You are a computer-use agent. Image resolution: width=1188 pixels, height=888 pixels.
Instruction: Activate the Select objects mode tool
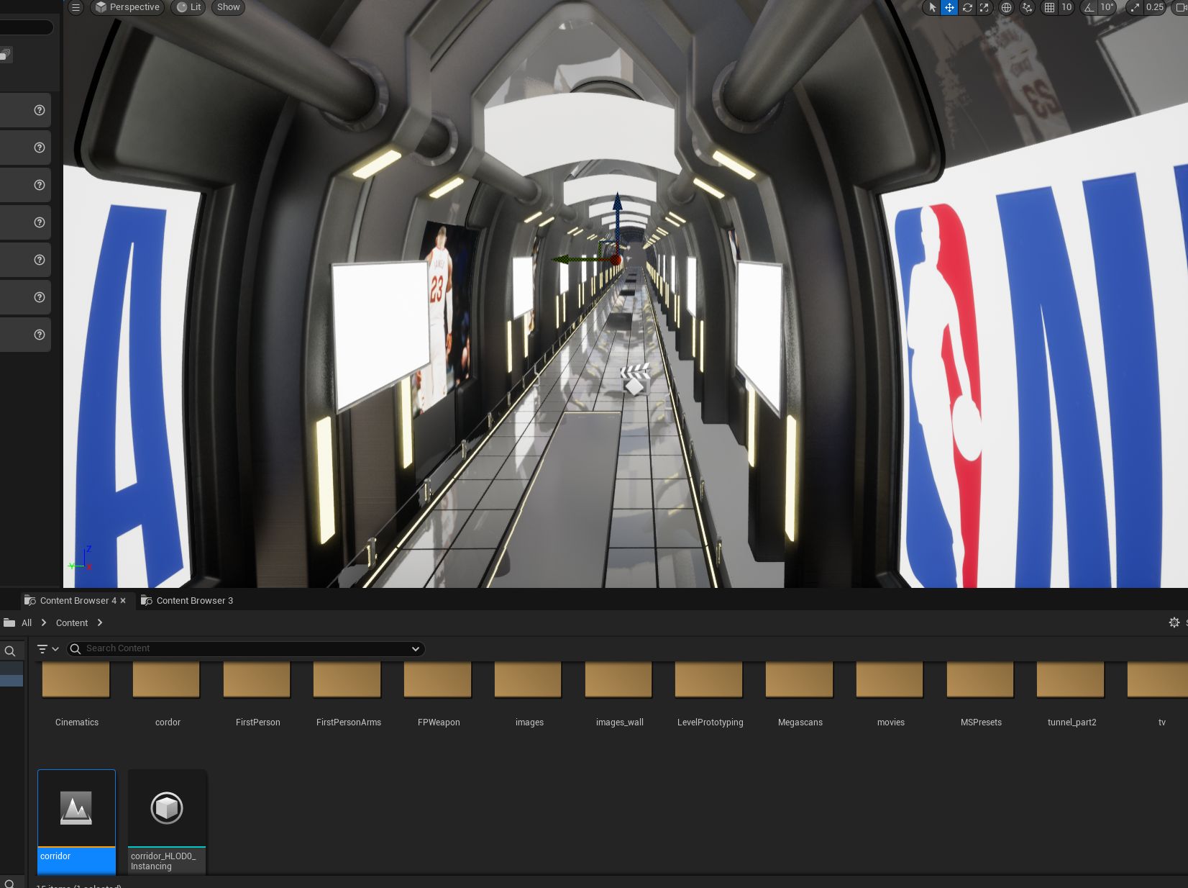[933, 7]
